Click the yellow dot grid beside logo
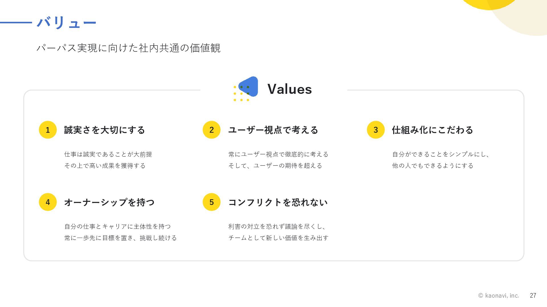The width and height of the screenshot is (547, 307). click(241, 94)
